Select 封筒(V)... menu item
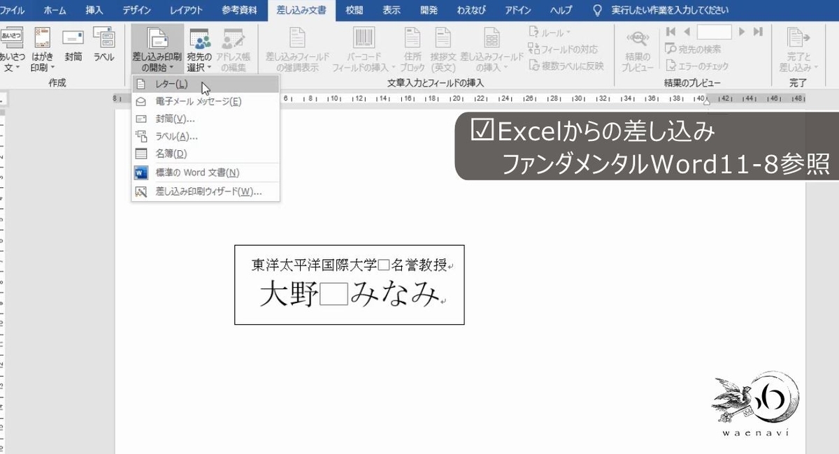The width and height of the screenshot is (839, 454). [x=206, y=119]
